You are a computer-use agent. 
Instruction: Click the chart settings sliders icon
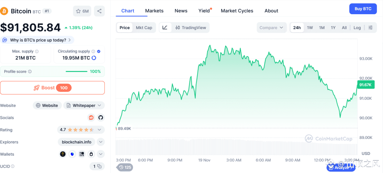[370, 28]
